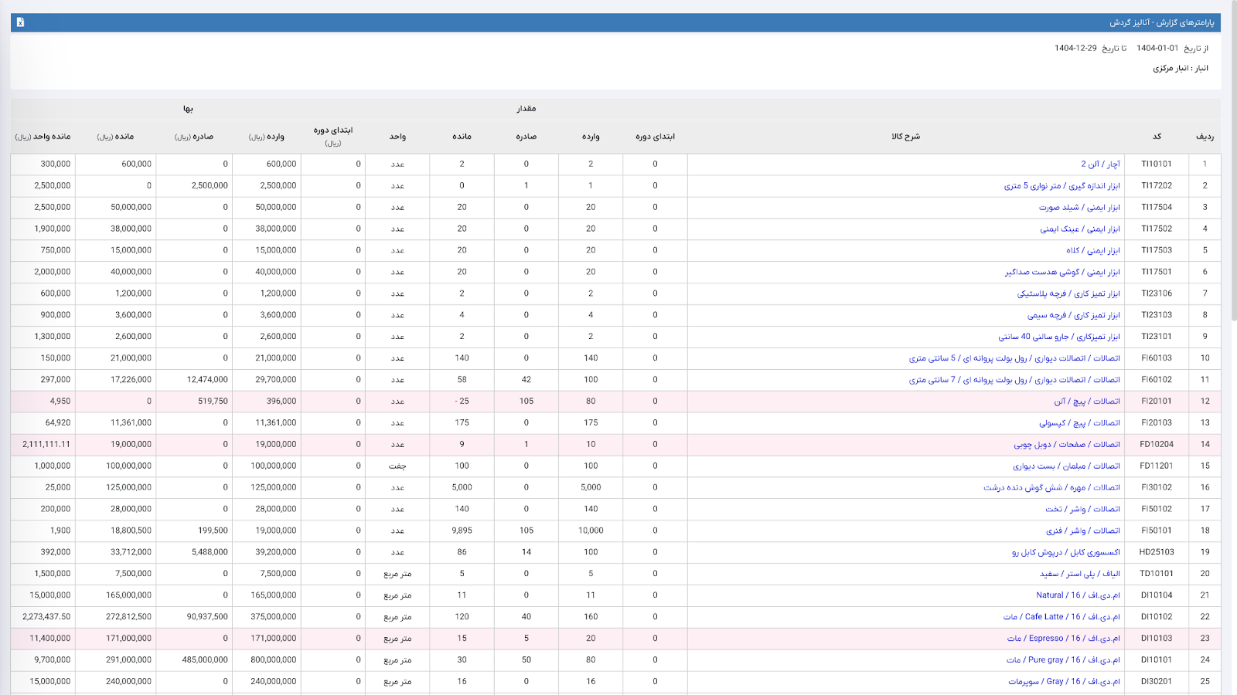The height and width of the screenshot is (695, 1237).
Task: Click the received value 800,000,000
Action: [x=274, y=660]
